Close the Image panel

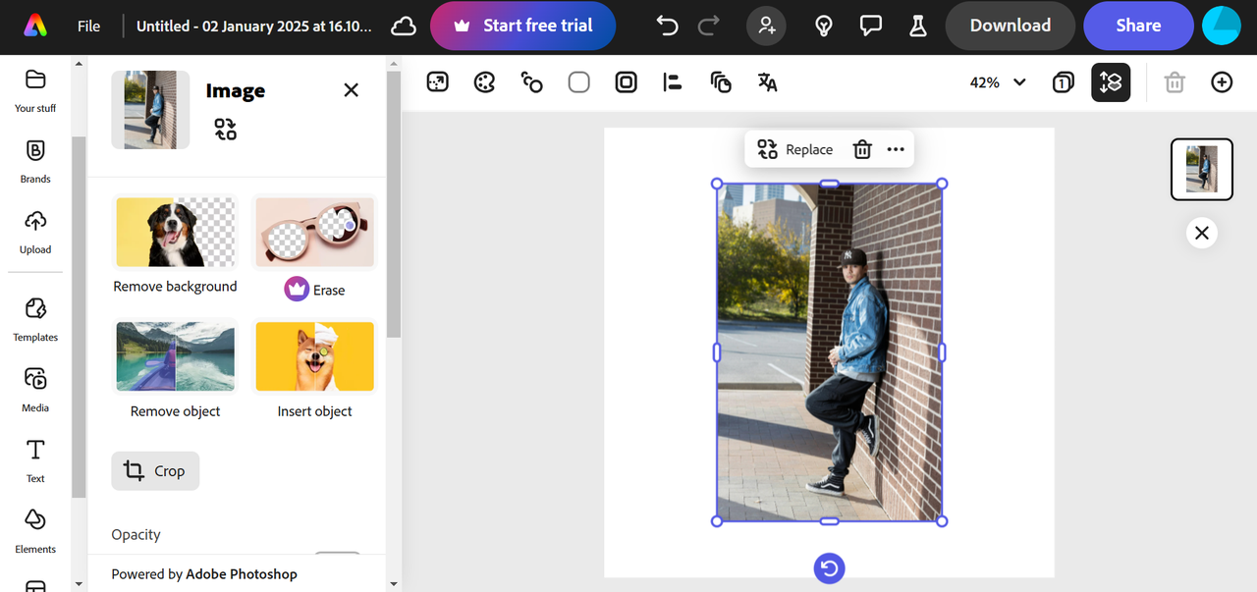click(x=351, y=90)
